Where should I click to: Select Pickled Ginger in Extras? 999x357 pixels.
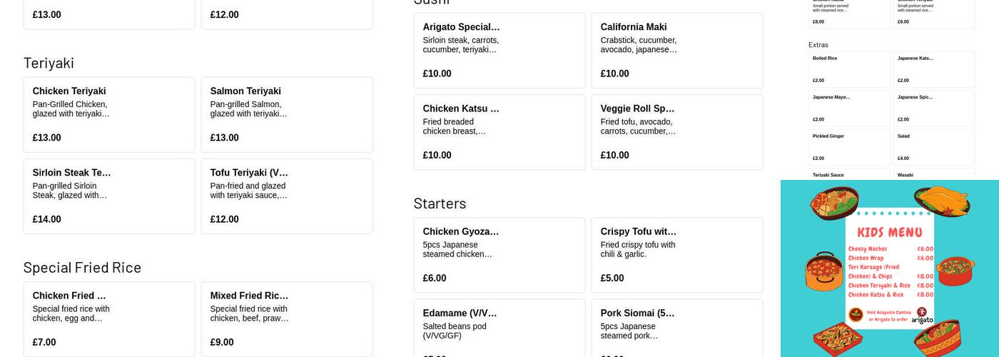pos(849,147)
